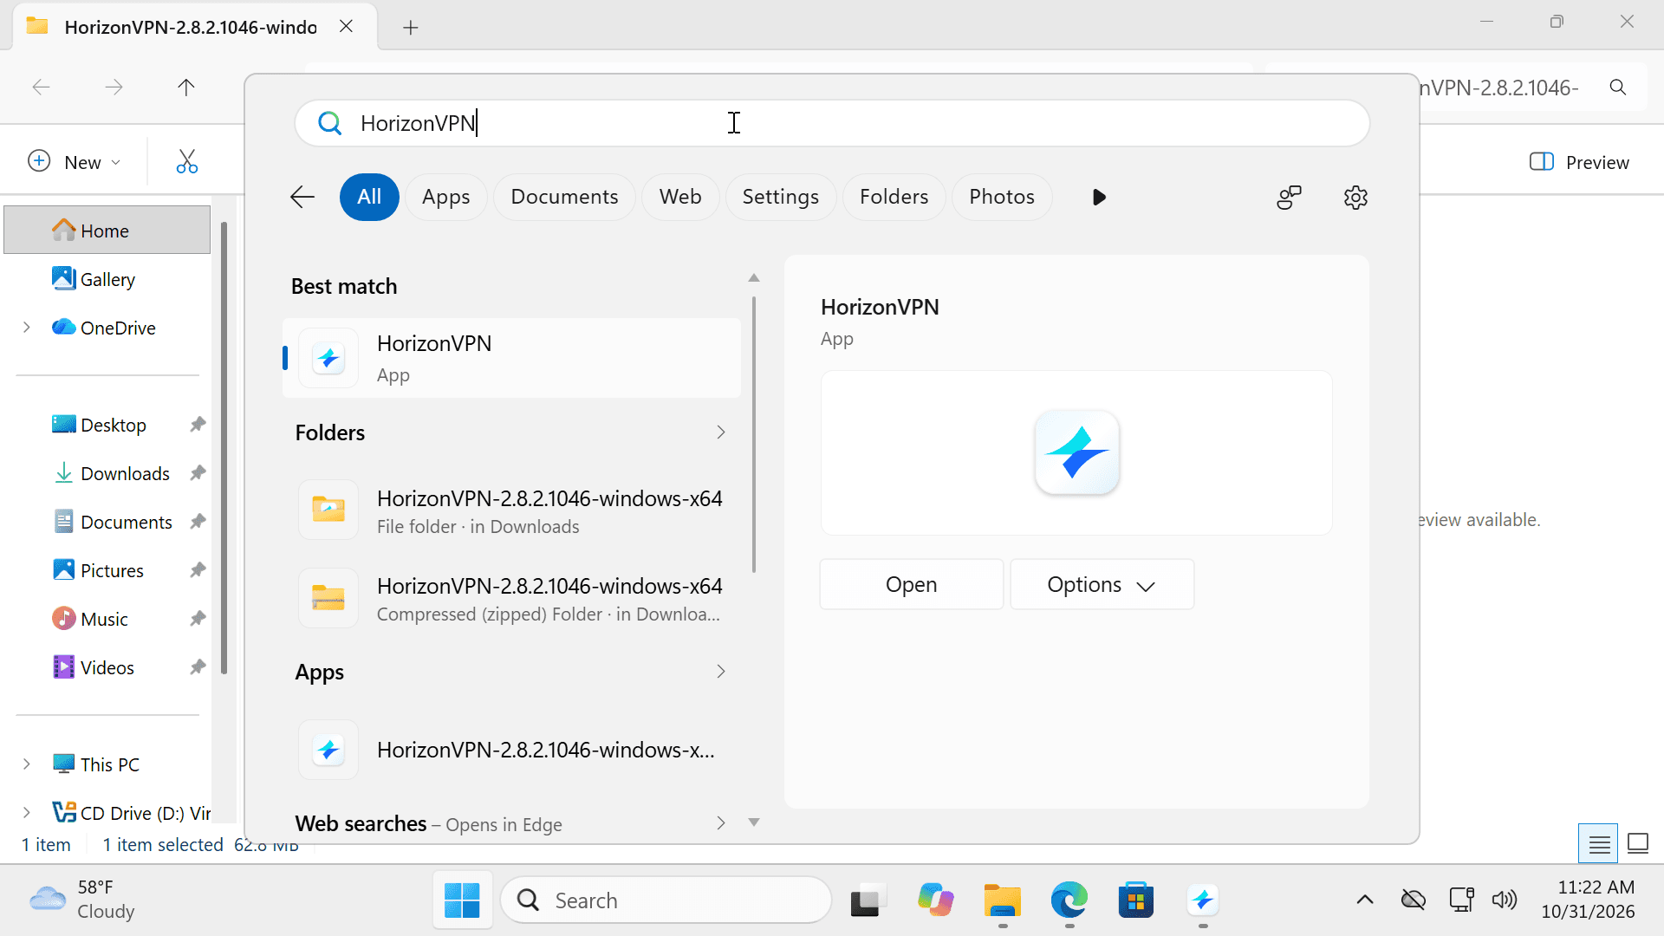Go back in Explorer navigation
Viewport: 1664px width, 936px height.
click(x=41, y=88)
